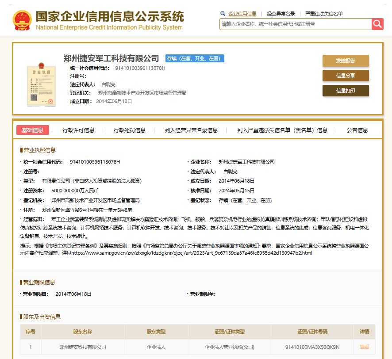Open the 行政许可信息 tab

[78, 130]
